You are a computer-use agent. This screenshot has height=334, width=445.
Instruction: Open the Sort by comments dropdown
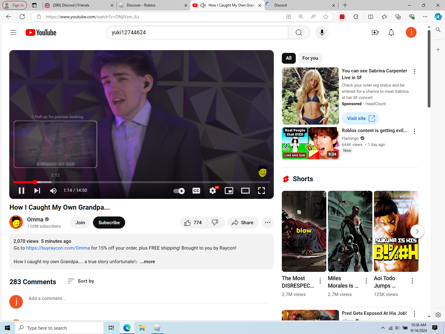(81, 281)
